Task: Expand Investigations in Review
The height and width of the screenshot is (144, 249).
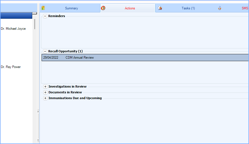Action: point(45,87)
